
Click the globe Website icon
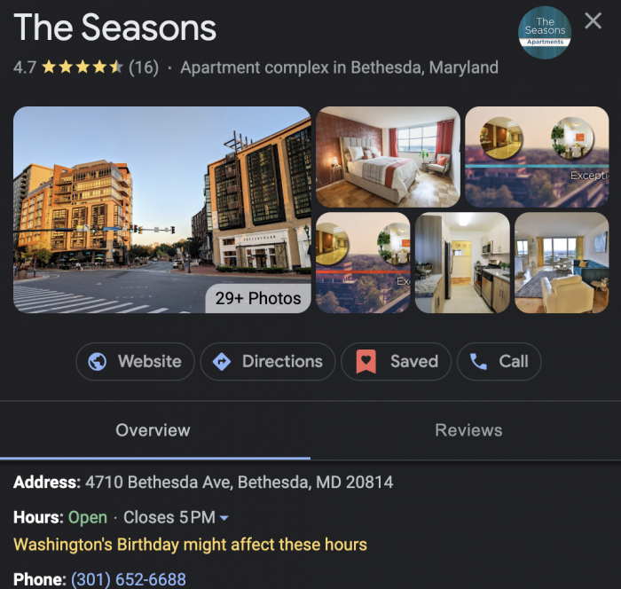point(97,361)
